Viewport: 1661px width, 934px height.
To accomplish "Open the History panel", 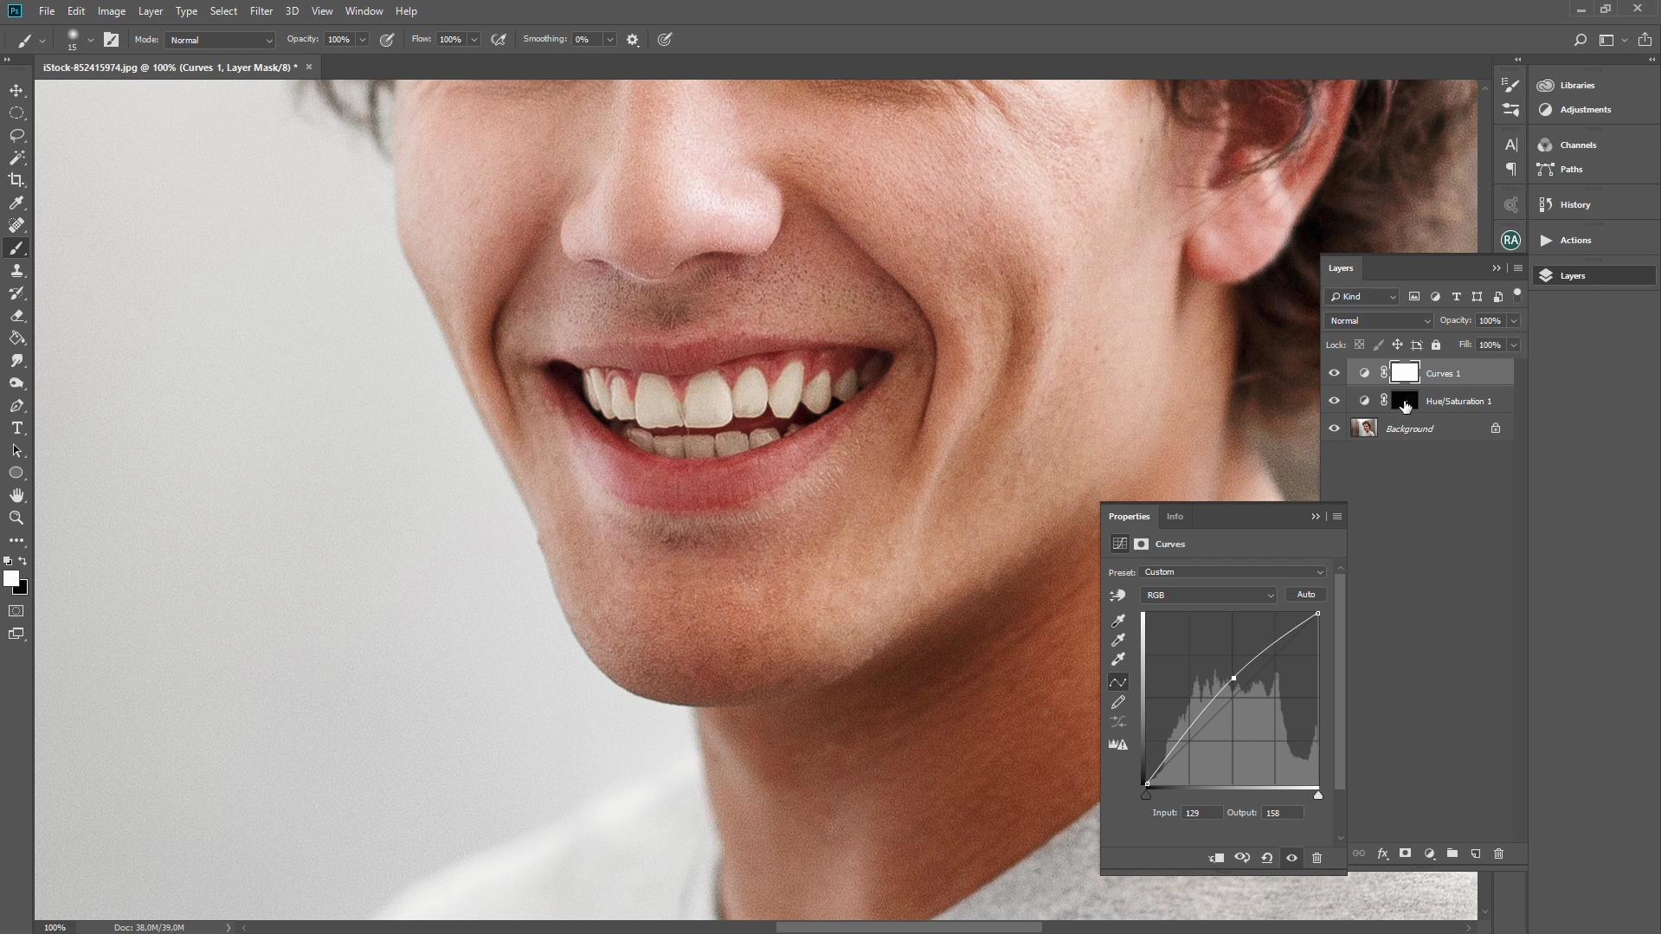I will coord(1575,205).
